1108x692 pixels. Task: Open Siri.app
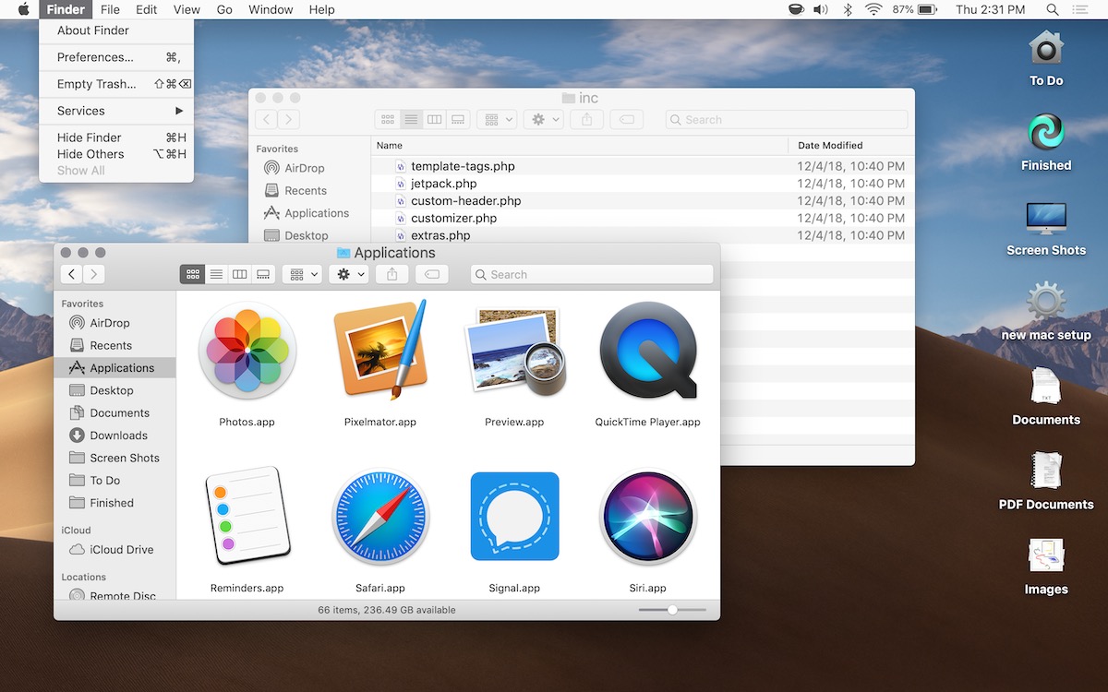(x=647, y=517)
